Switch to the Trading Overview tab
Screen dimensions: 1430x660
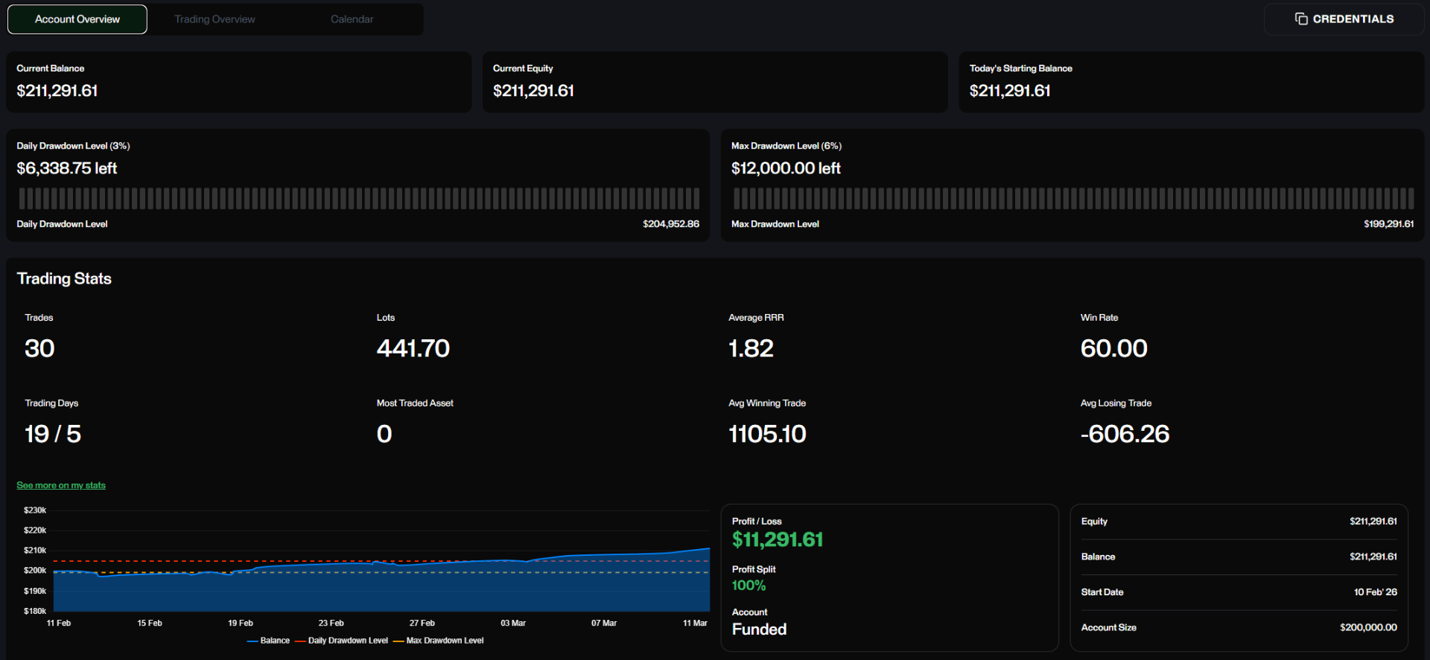pyautogui.click(x=214, y=19)
